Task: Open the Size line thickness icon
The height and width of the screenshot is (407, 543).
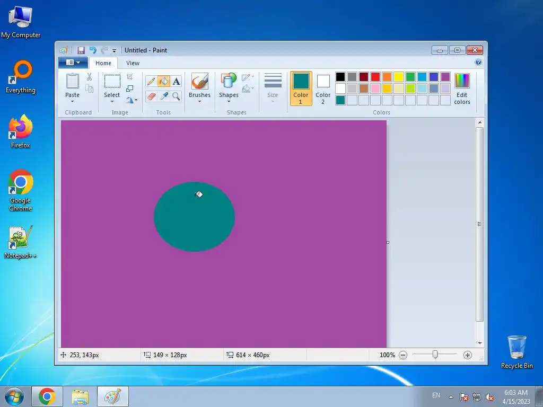Action: pyautogui.click(x=273, y=81)
